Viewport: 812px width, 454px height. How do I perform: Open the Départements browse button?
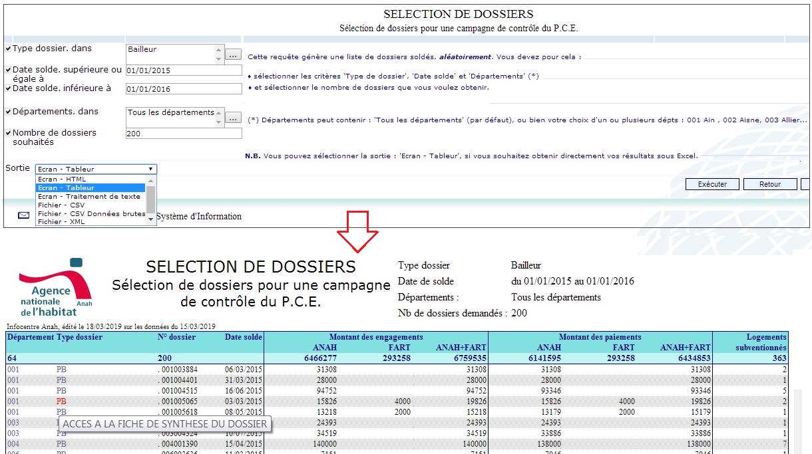[233, 118]
